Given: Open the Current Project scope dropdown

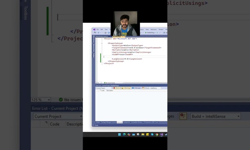Looking at the screenshot, I should 104,88.
